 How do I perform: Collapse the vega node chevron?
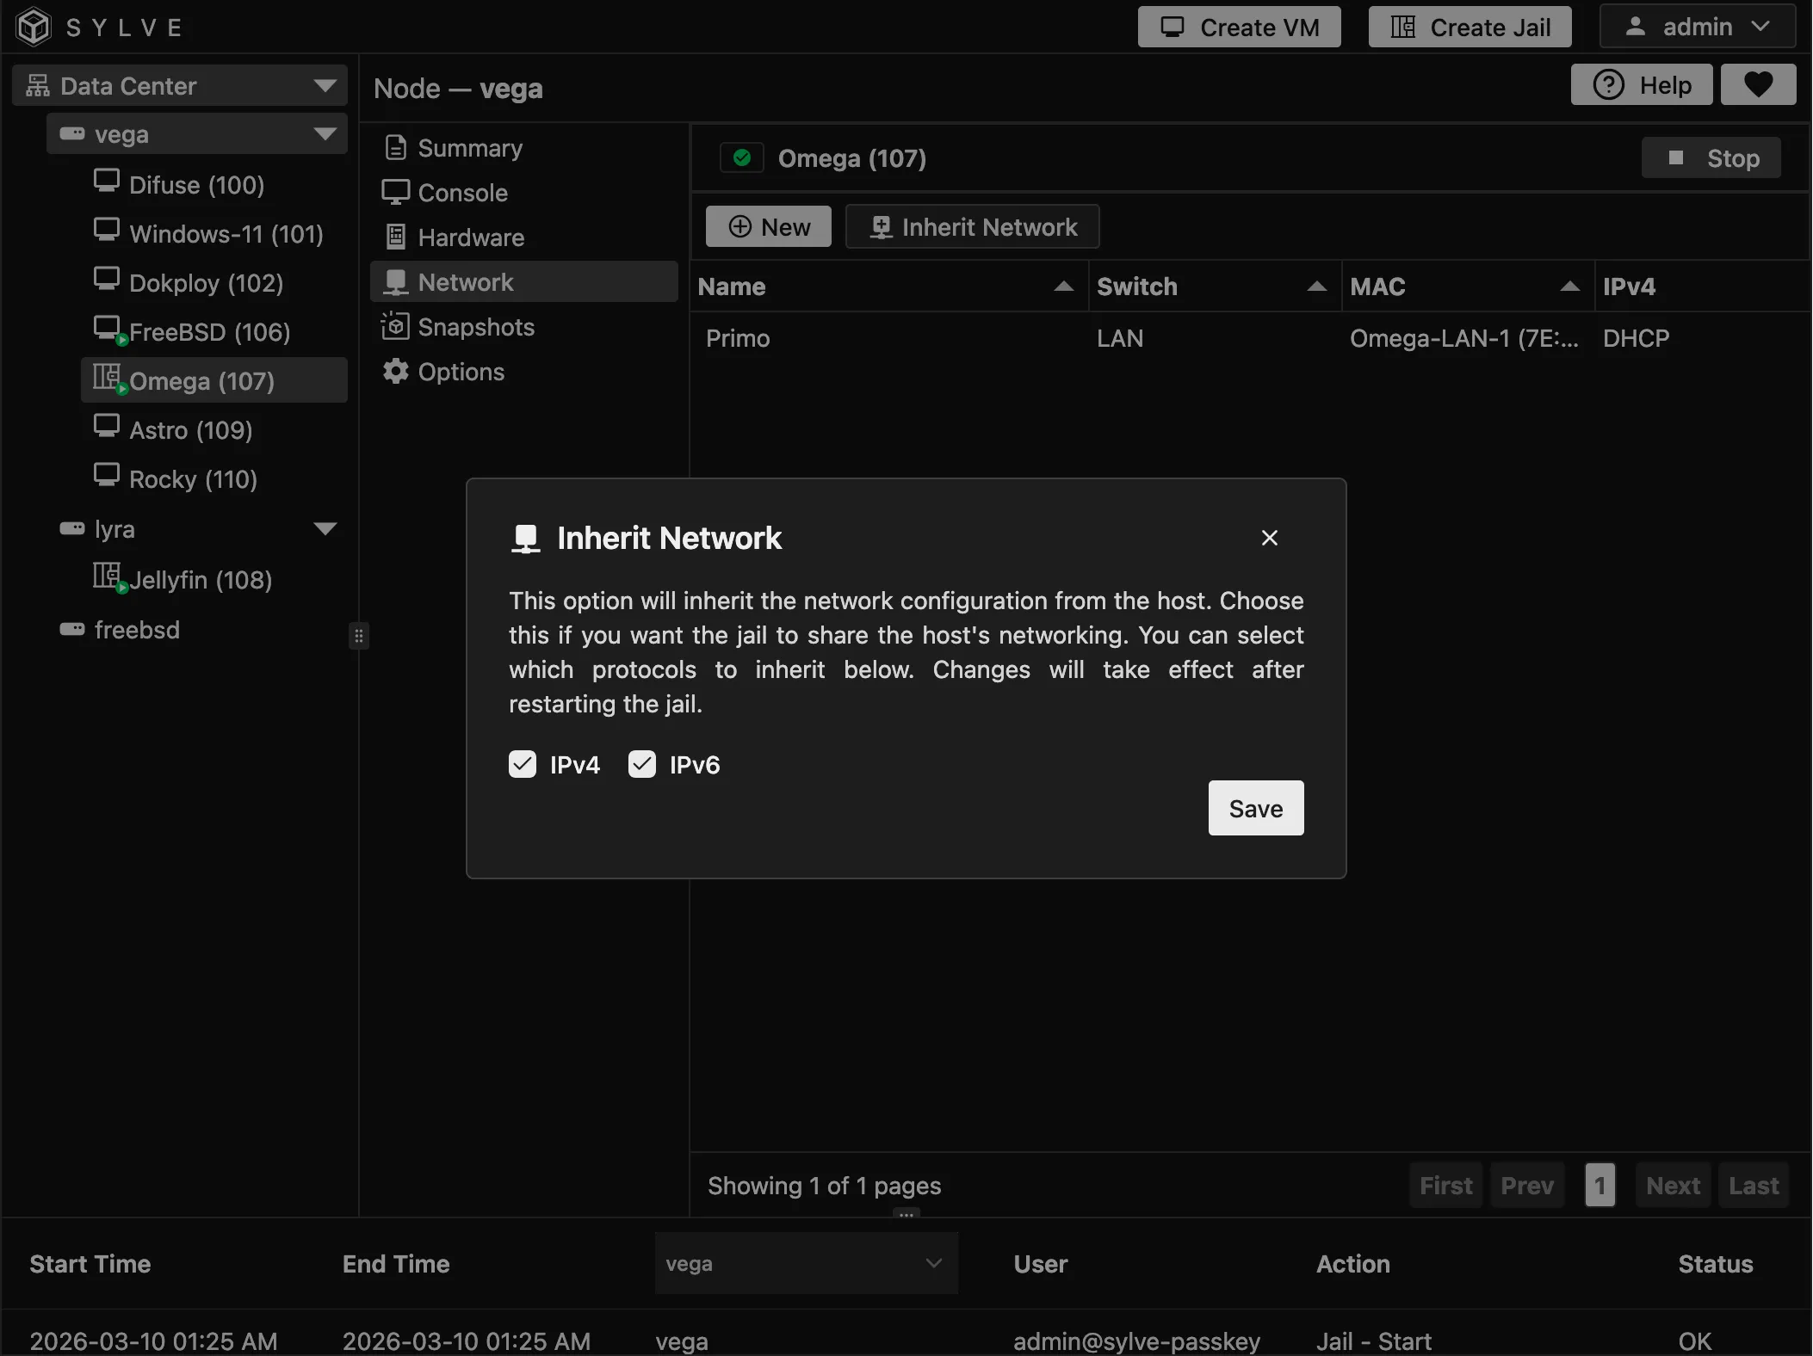coord(324,133)
